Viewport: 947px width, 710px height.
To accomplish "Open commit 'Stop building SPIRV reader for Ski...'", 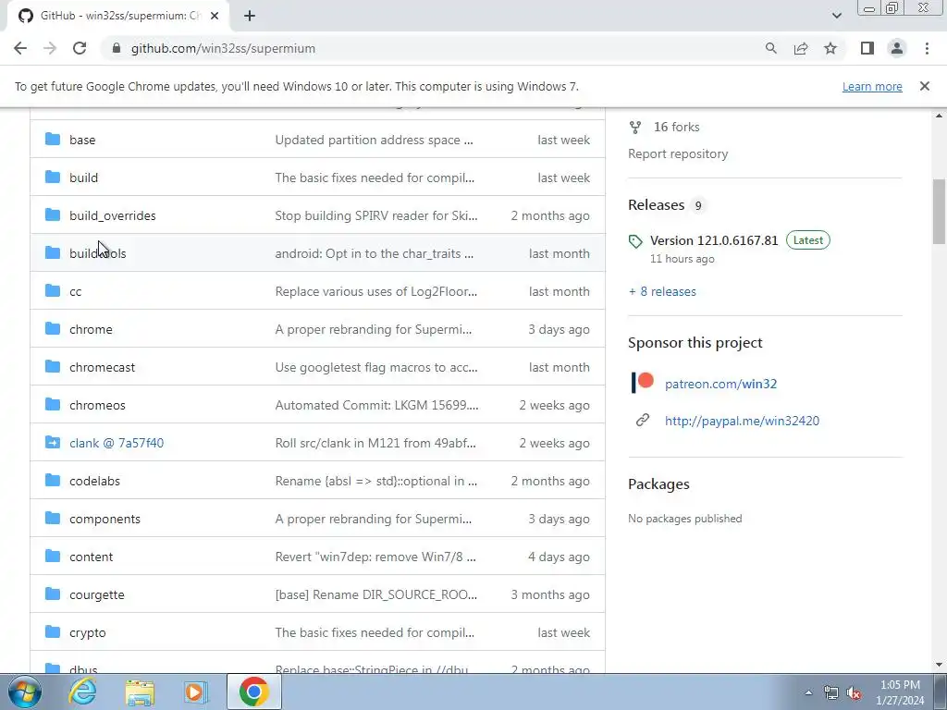I will click(376, 215).
